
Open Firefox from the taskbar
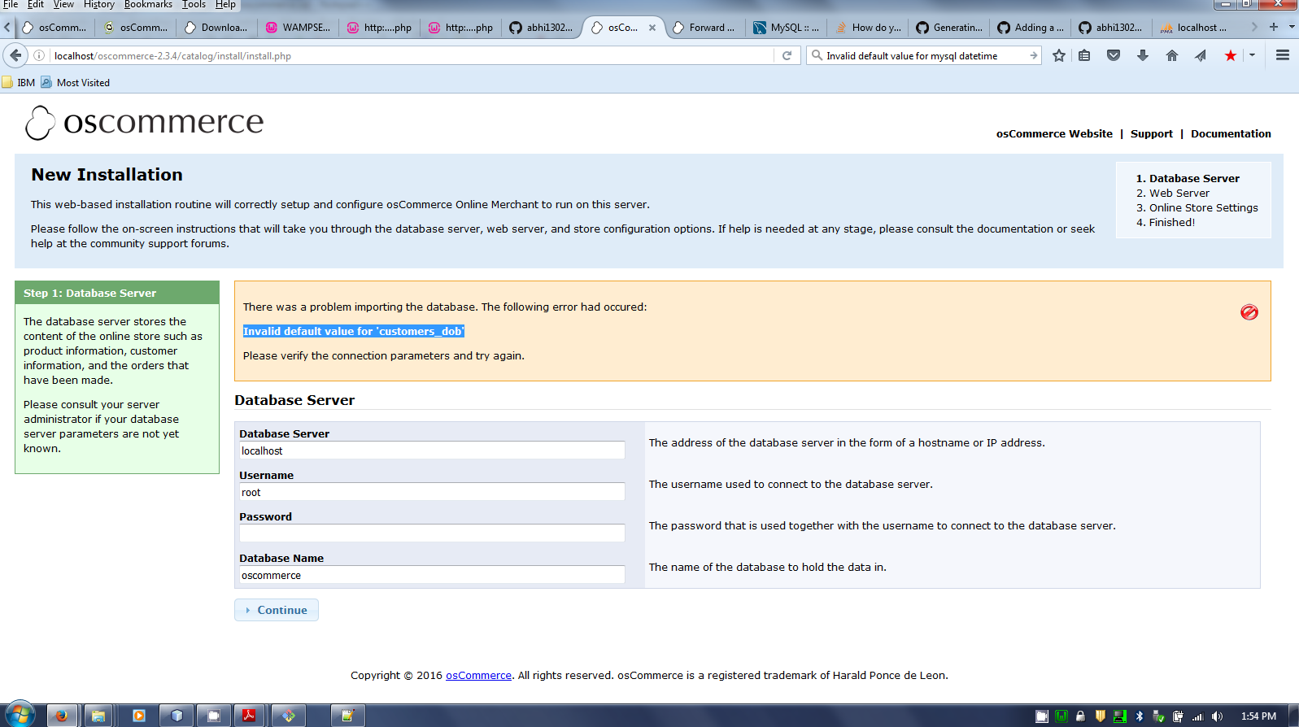point(62,716)
